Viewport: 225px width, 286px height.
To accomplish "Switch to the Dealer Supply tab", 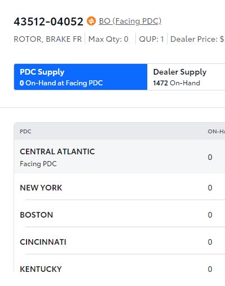I will pos(186,77).
